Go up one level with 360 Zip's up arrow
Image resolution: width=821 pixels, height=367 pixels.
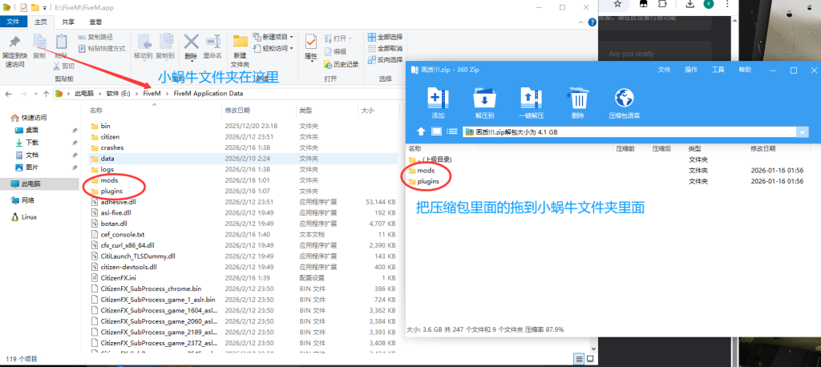pyautogui.click(x=420, y=132)
